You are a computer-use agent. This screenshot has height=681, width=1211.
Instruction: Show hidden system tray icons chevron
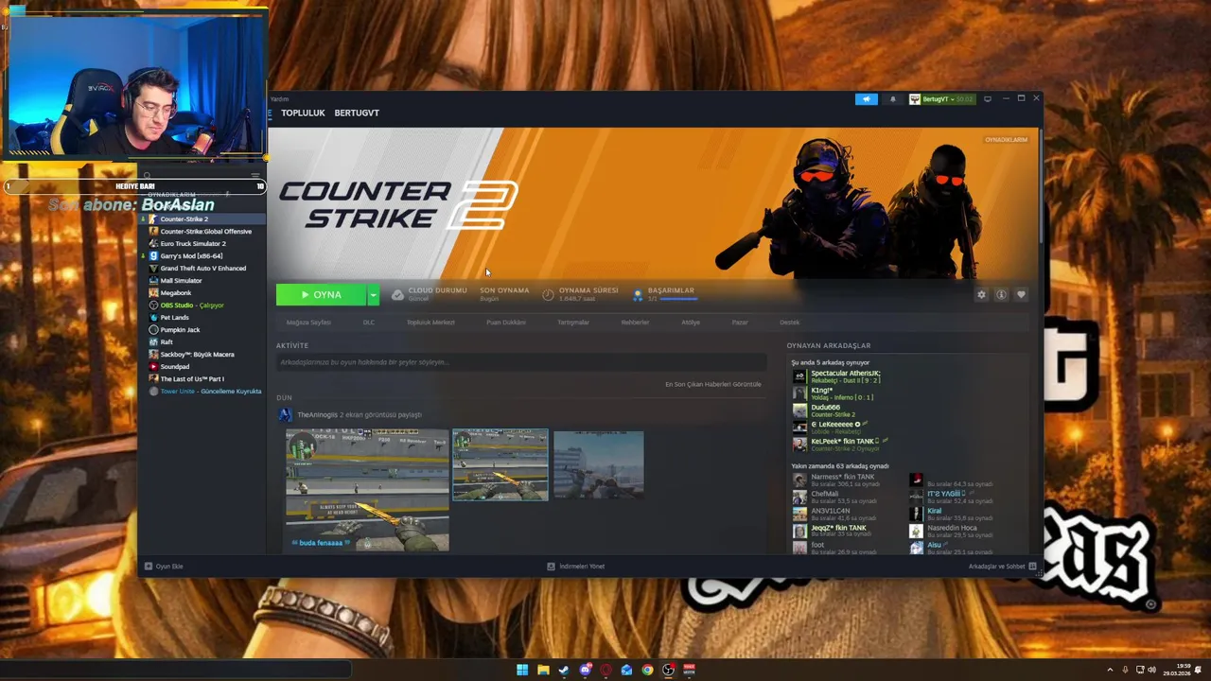click(1110, 670)
